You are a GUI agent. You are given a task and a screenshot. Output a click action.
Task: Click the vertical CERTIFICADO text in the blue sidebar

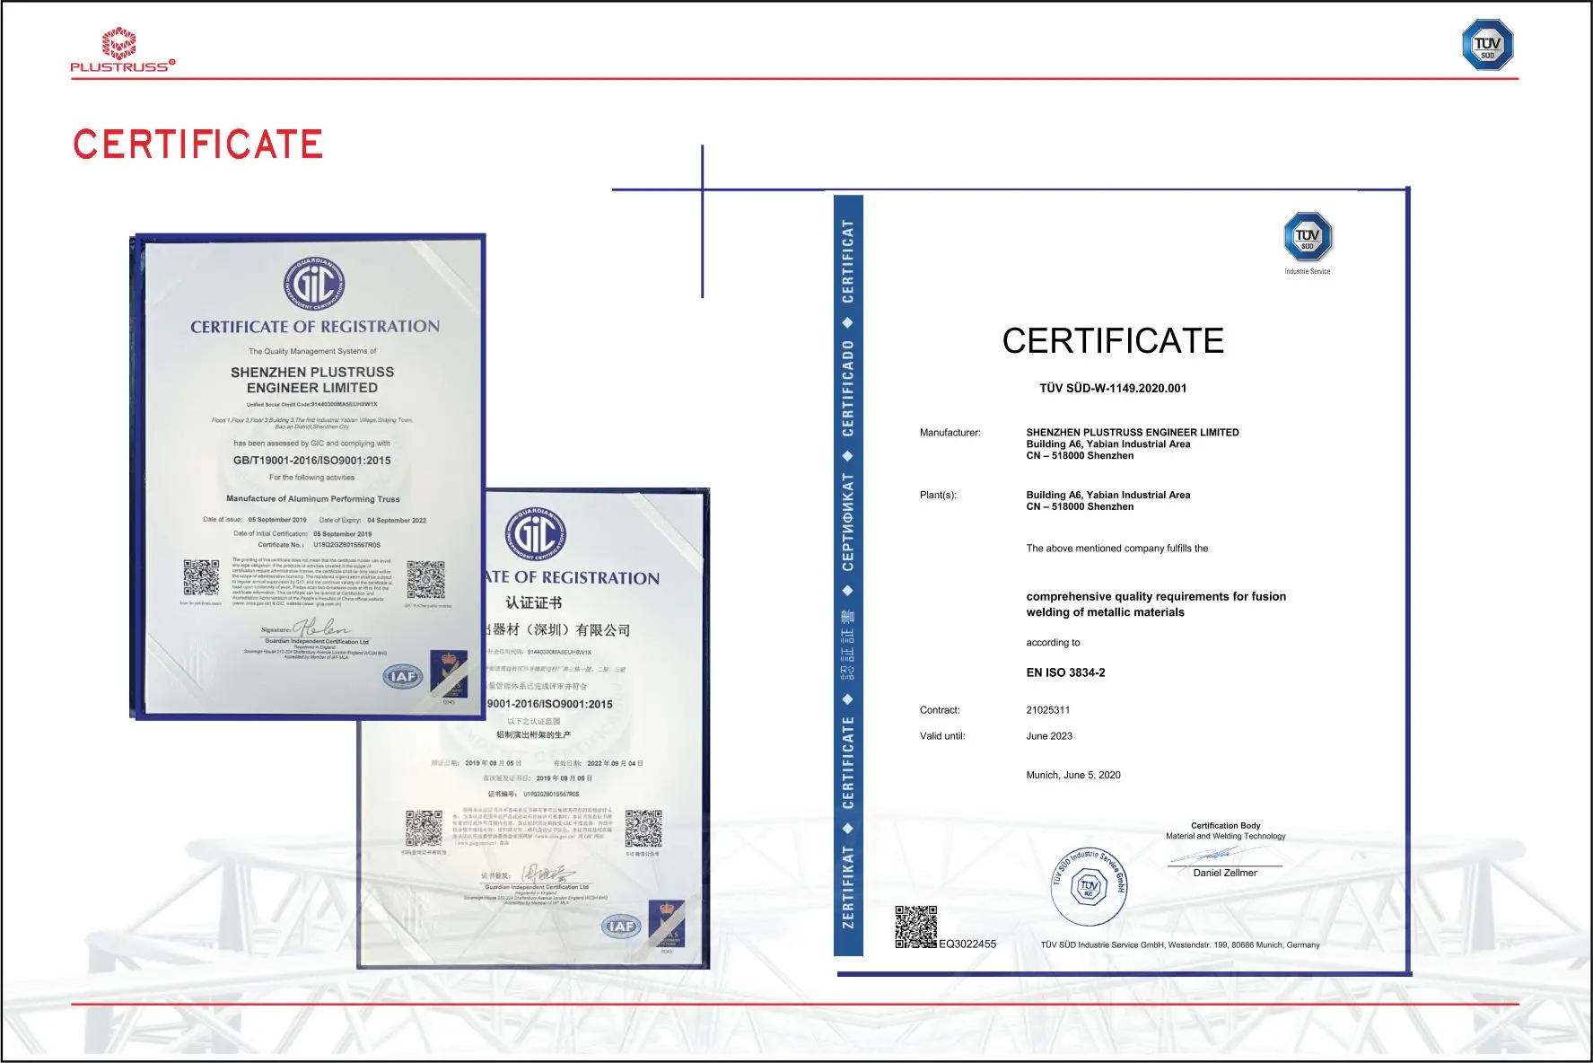(x=848, y=388)
